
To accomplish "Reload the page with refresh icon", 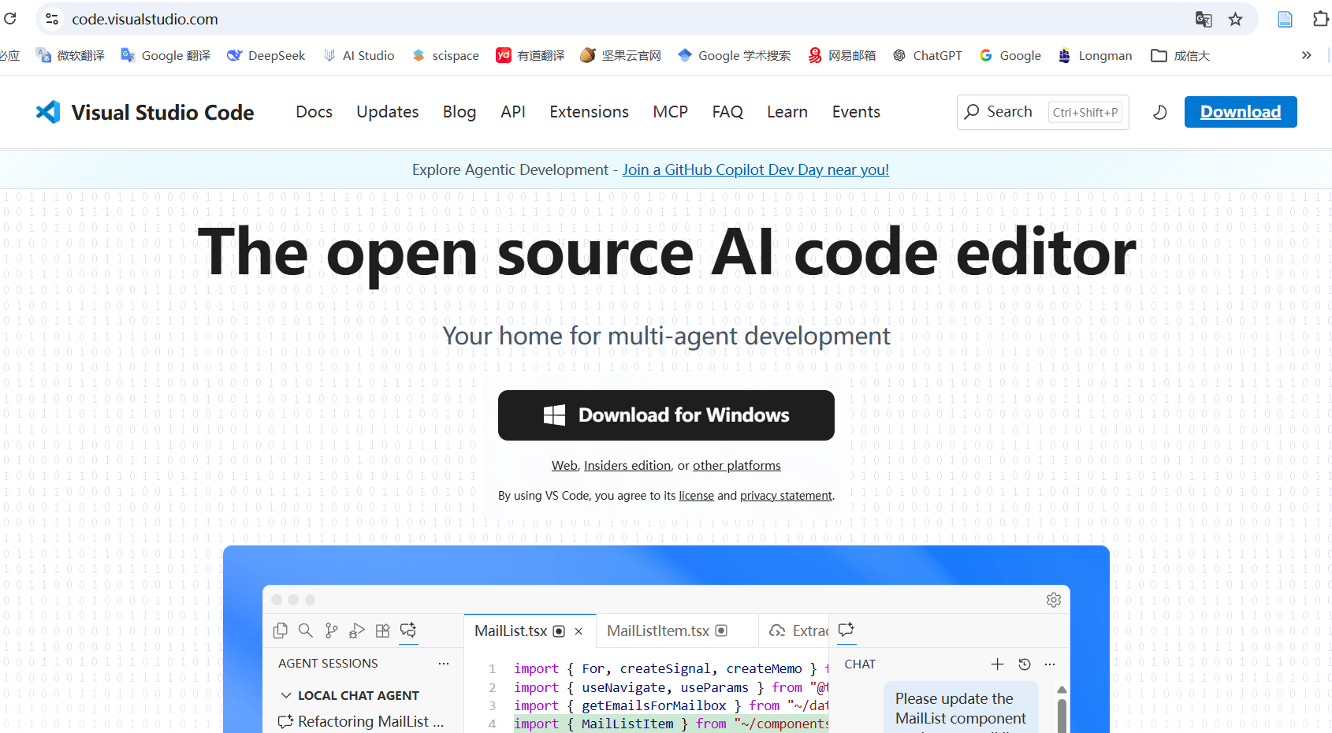I will pos(10,18).
